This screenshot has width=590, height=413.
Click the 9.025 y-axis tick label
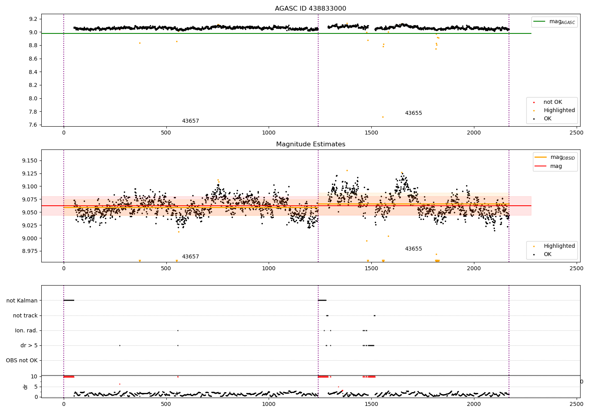(29, 226)
